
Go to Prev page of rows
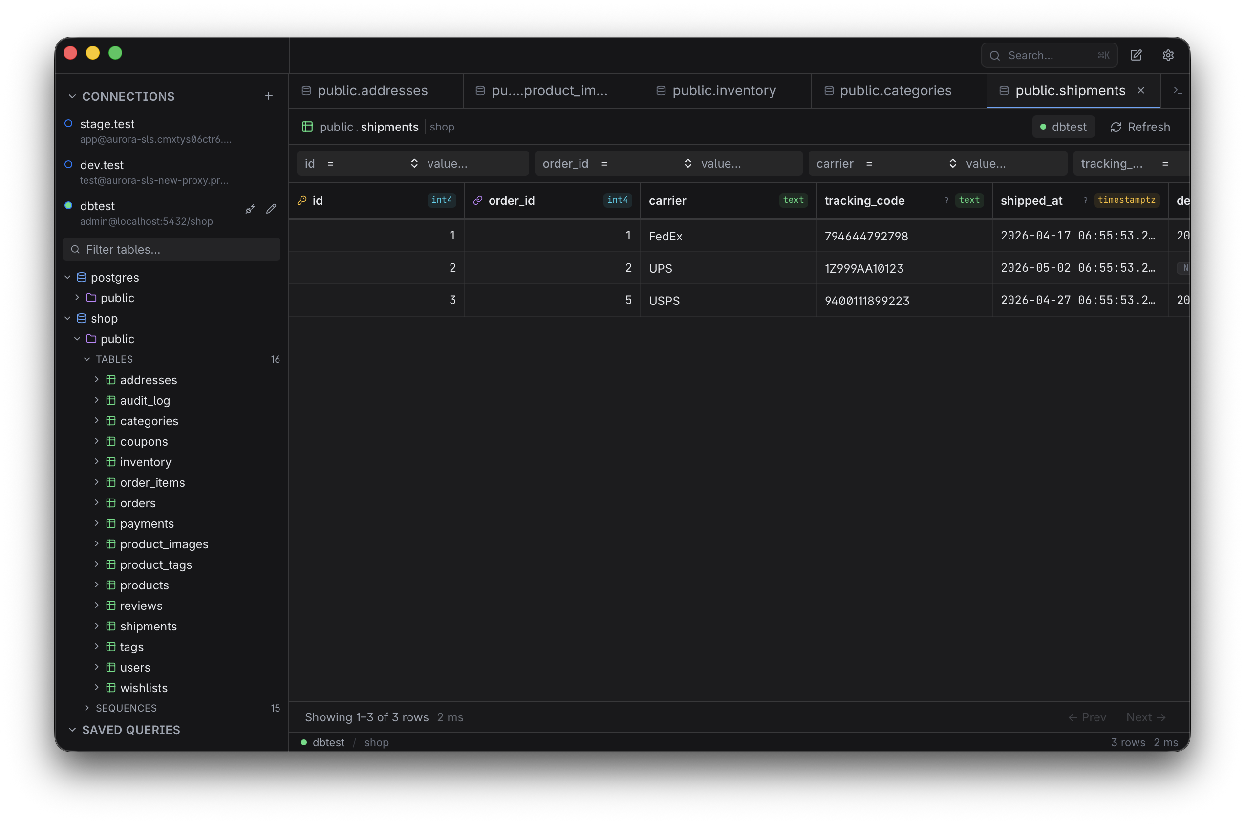1087,718
